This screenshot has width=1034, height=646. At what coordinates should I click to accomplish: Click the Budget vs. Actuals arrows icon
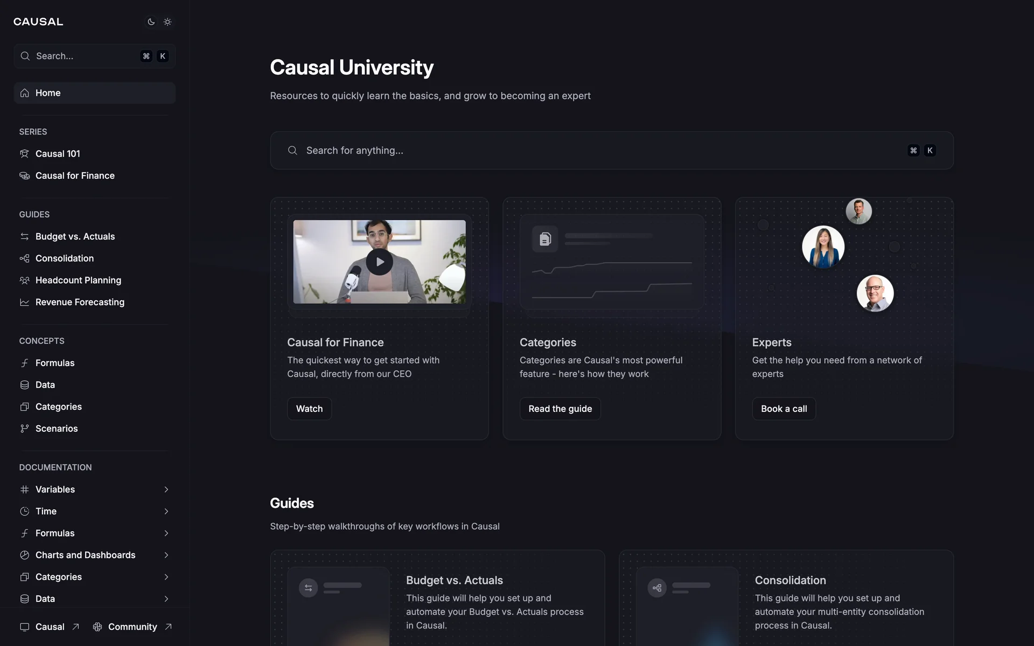point(25,237)
